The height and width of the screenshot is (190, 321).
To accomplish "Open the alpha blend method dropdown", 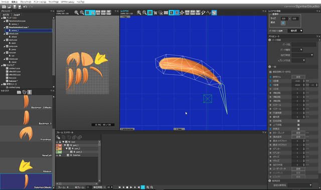I will [298, 60].
